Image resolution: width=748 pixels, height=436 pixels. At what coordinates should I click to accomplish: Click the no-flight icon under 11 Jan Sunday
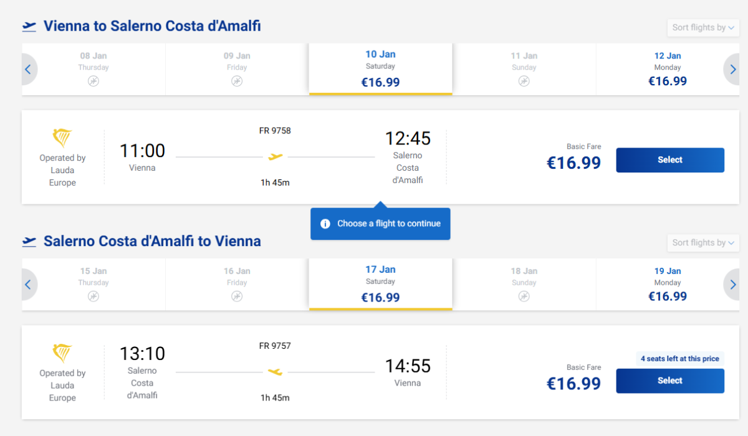(x=524, y=81)
